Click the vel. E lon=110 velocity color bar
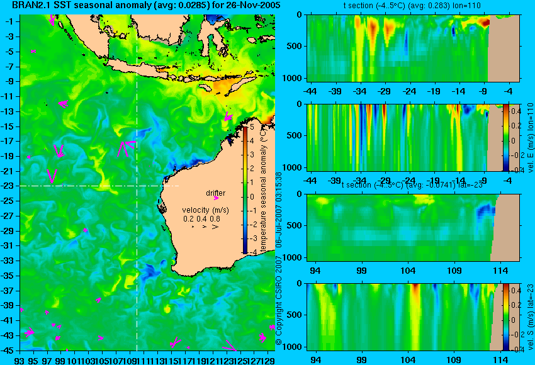The height and width of the screenshot is (365, 535). point(505,137)
